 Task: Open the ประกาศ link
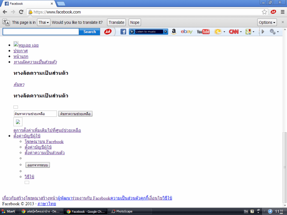coord(20,51)
